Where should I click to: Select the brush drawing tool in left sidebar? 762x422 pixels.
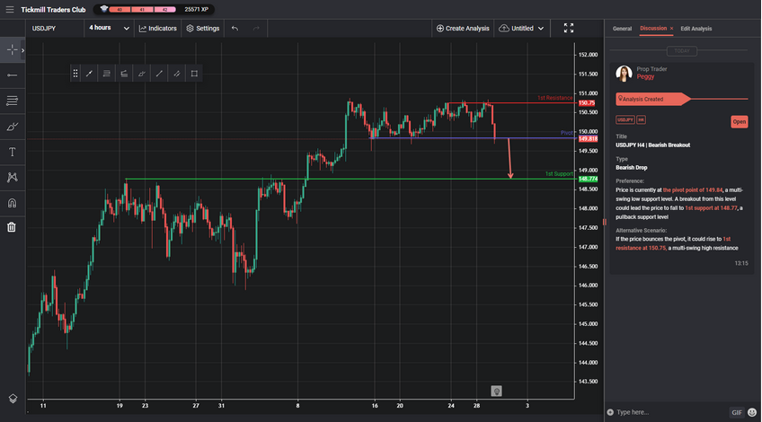click(x=13, y=127)
